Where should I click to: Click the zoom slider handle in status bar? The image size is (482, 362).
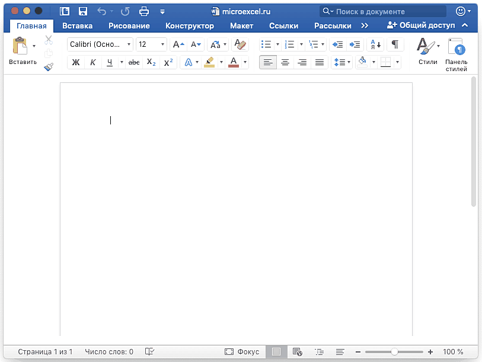[394, 352]
